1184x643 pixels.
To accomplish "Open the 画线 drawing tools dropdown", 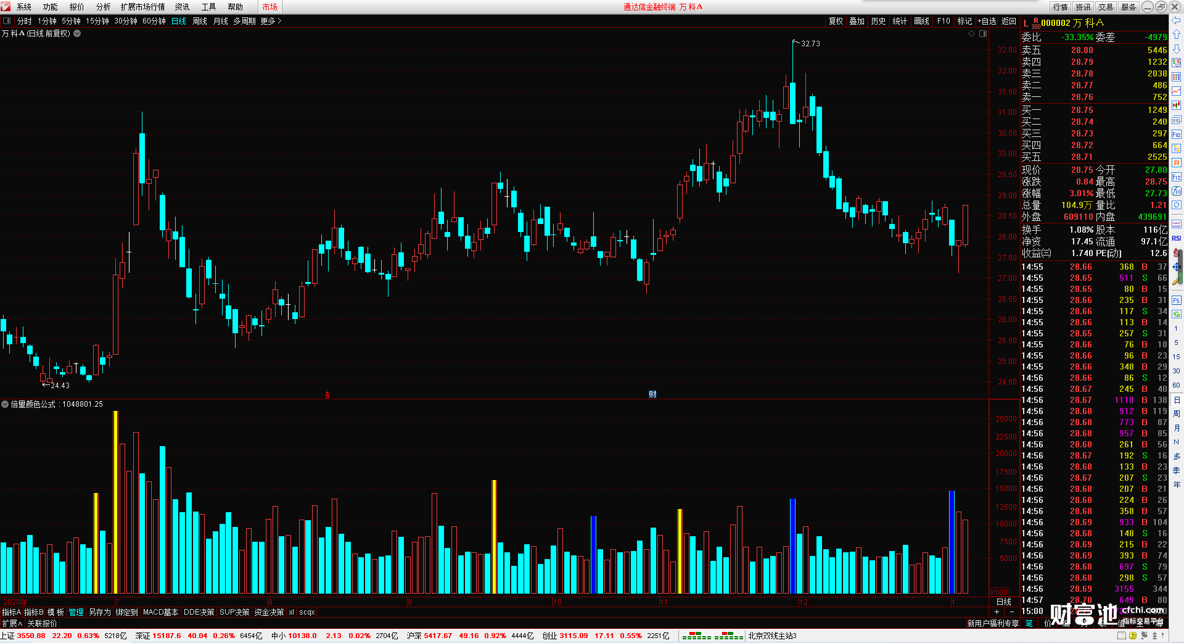I will 921,21.
